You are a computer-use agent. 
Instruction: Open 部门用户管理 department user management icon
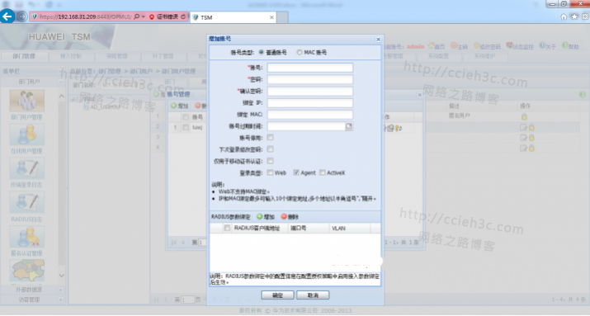click(26, 101)
